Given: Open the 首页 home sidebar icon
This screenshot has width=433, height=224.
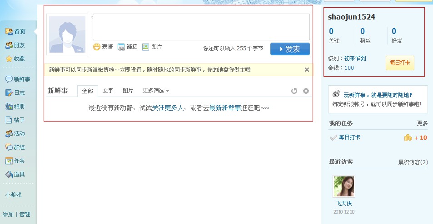Looking at the screenshot, I should click(9, 31).
